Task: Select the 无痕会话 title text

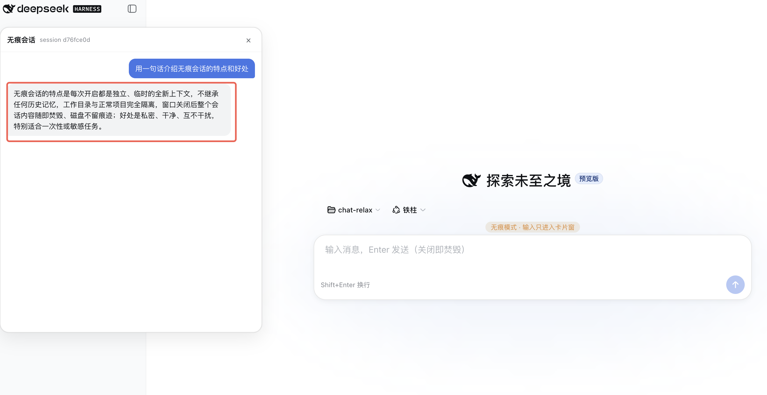Action: pyautogui.click(x=21, y=40)
